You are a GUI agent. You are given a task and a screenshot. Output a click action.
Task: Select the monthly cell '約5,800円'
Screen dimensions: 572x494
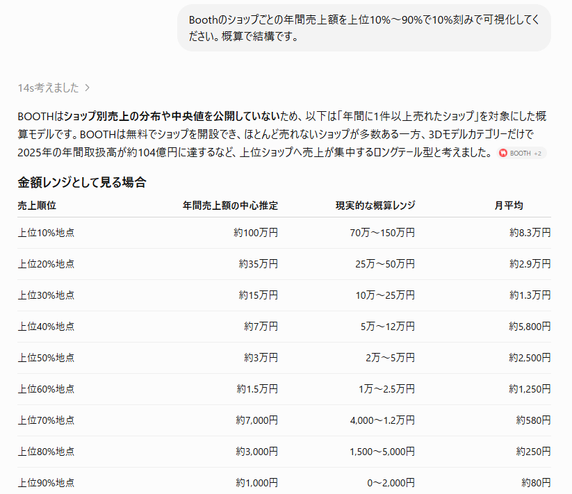(x=530, y=327)
